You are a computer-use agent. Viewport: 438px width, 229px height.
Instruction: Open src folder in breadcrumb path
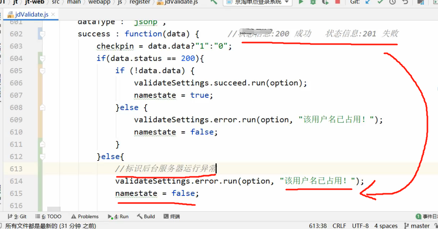tap(55, 2)
